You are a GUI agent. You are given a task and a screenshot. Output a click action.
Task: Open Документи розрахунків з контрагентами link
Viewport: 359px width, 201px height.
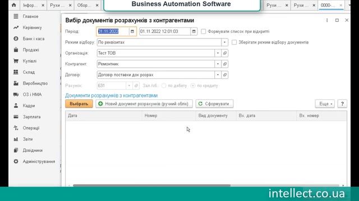click(111, 95)
